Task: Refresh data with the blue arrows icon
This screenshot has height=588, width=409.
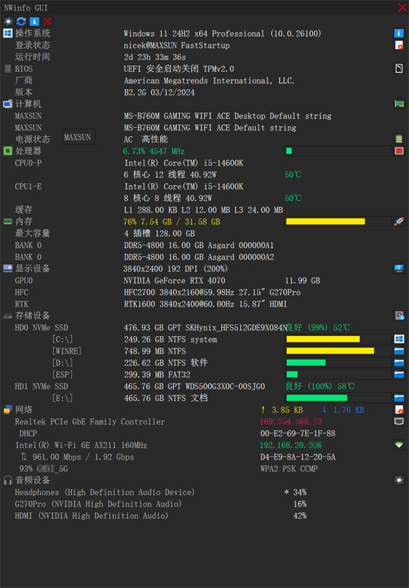Action: [x=21, y=21]
